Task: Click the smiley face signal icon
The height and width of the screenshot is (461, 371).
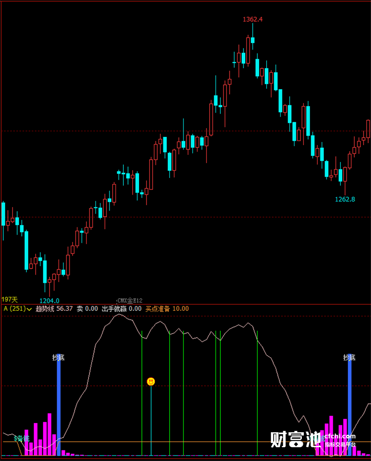Action: (x=151, y=381)
